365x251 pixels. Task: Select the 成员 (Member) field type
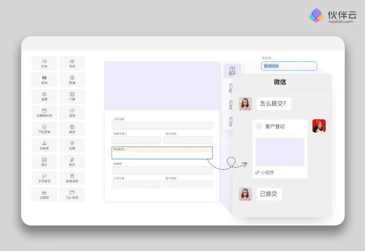pos(72,129)
